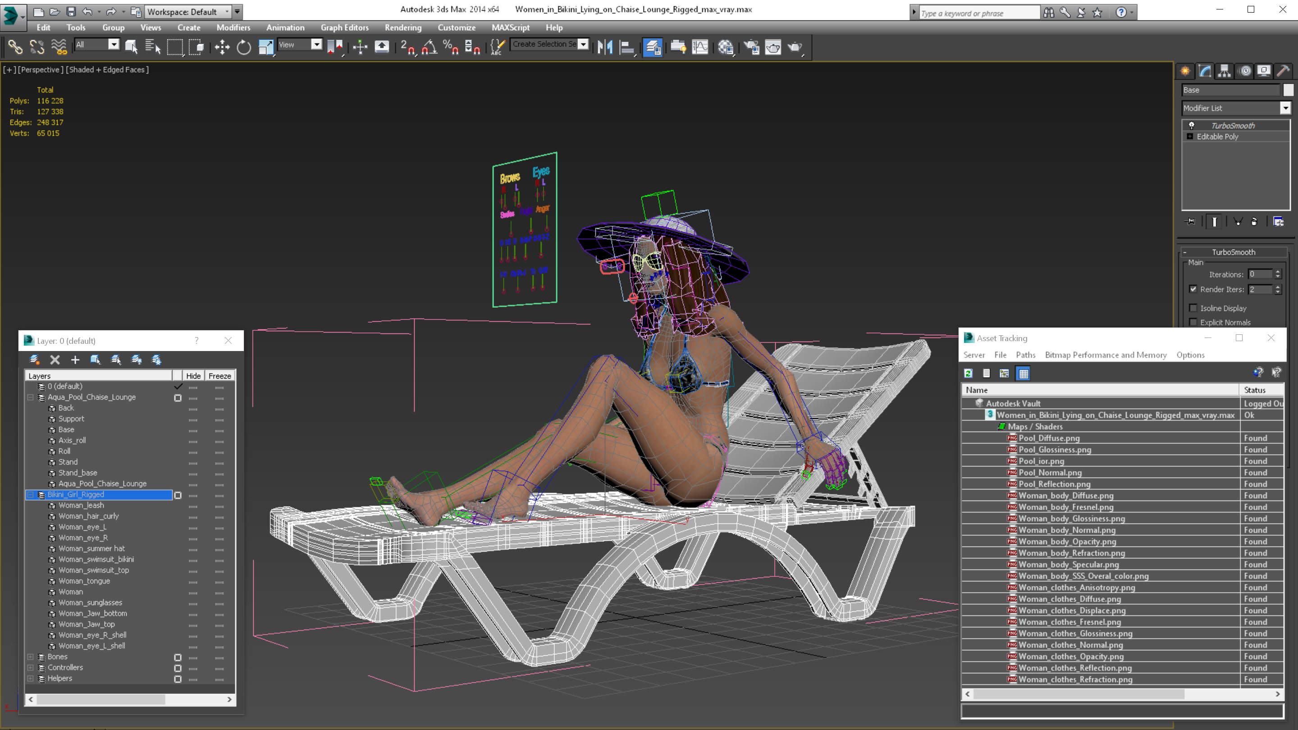
Task: Open the Material Editor icon
Action: (x=726, y=47)
